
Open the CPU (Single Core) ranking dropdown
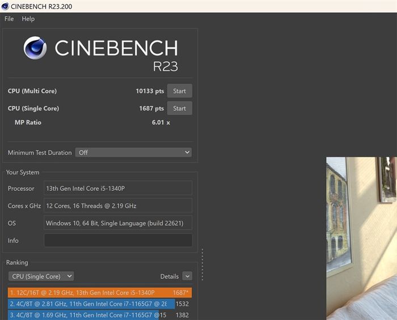pos(41,276)
